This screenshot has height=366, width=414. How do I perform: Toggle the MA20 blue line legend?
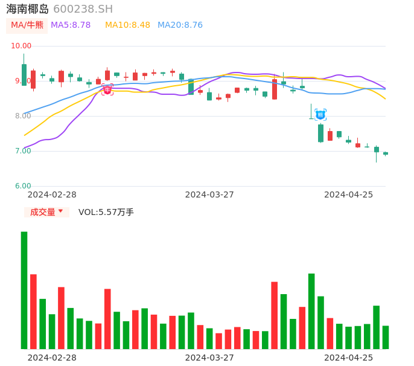coord(180,25)
